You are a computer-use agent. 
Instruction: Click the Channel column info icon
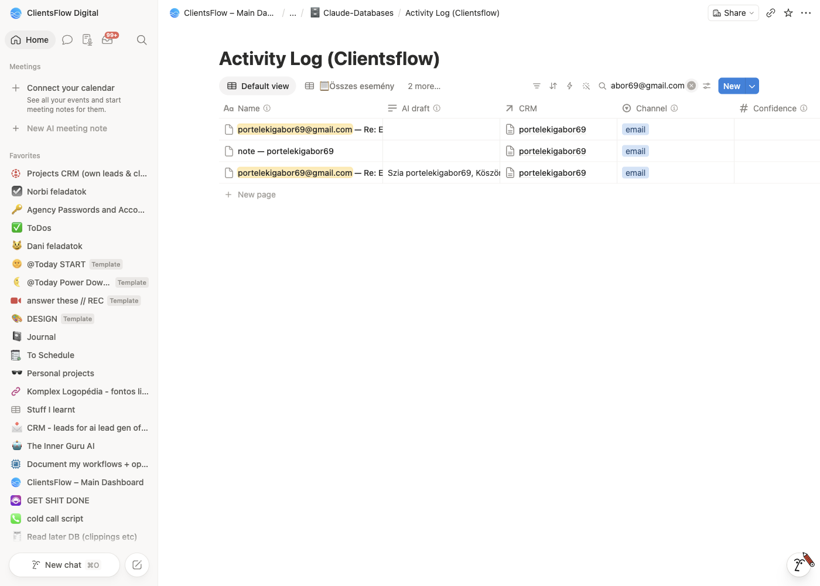coord(674,108)
